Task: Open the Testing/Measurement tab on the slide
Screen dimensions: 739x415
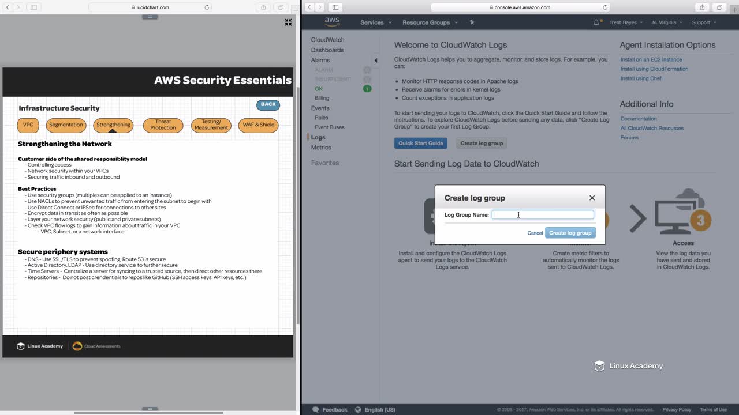Action: (211, 124)
